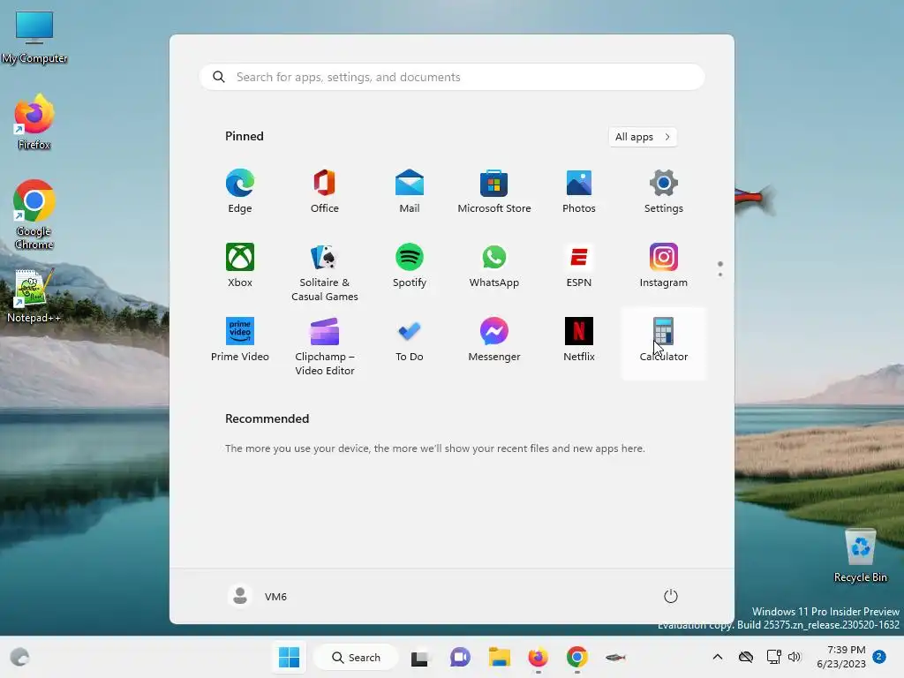Switch to Chrome in the taskbar
This screenshot has height=678, width=904.
pos(577,657)
